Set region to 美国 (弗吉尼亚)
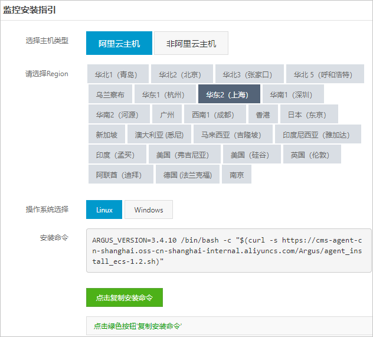 pyautogui.click(x=185, y=154)
